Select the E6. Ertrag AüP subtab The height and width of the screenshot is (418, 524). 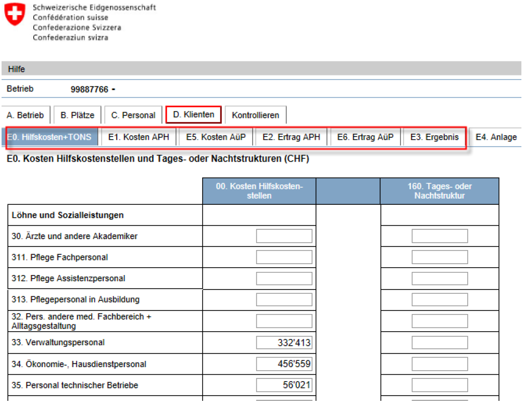365,137
